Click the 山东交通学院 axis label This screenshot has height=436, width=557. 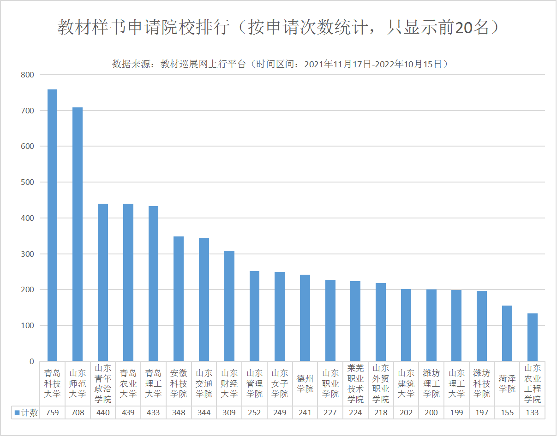(204, 383)
